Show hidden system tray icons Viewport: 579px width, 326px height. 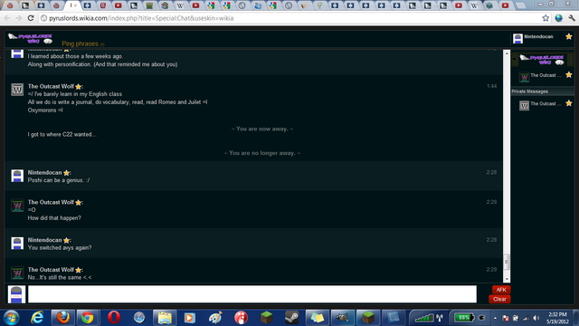pyautogui.click(x=495, y=318)
